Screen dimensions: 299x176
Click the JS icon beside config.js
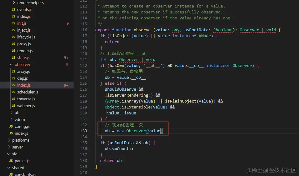point(11,127)
